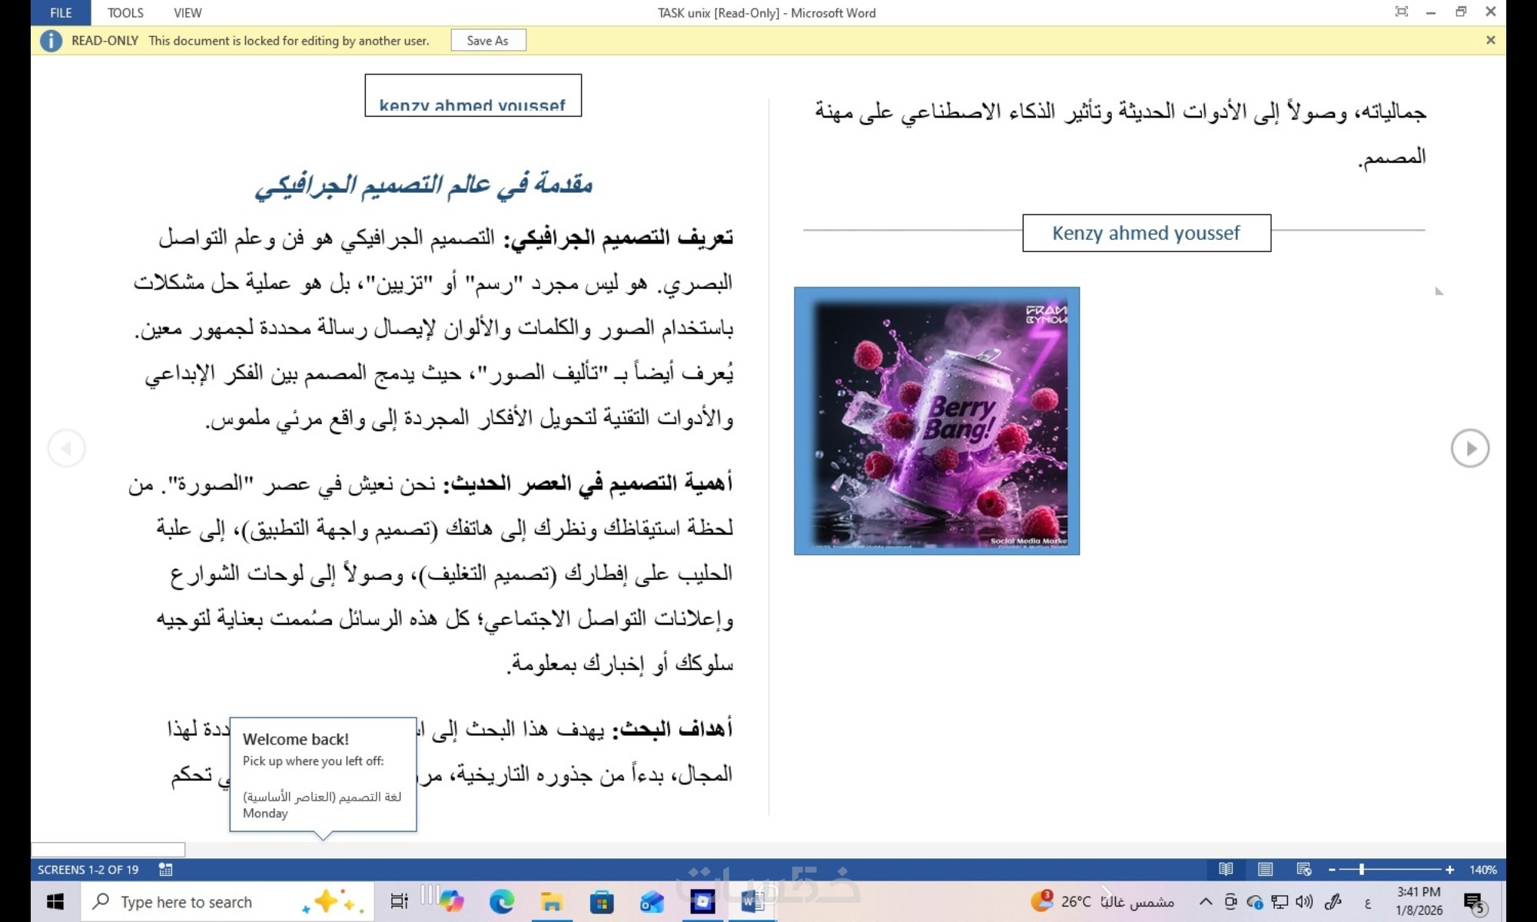Click the Save As button
This screenshot has height=922, width=1537.
pos(488,41)
